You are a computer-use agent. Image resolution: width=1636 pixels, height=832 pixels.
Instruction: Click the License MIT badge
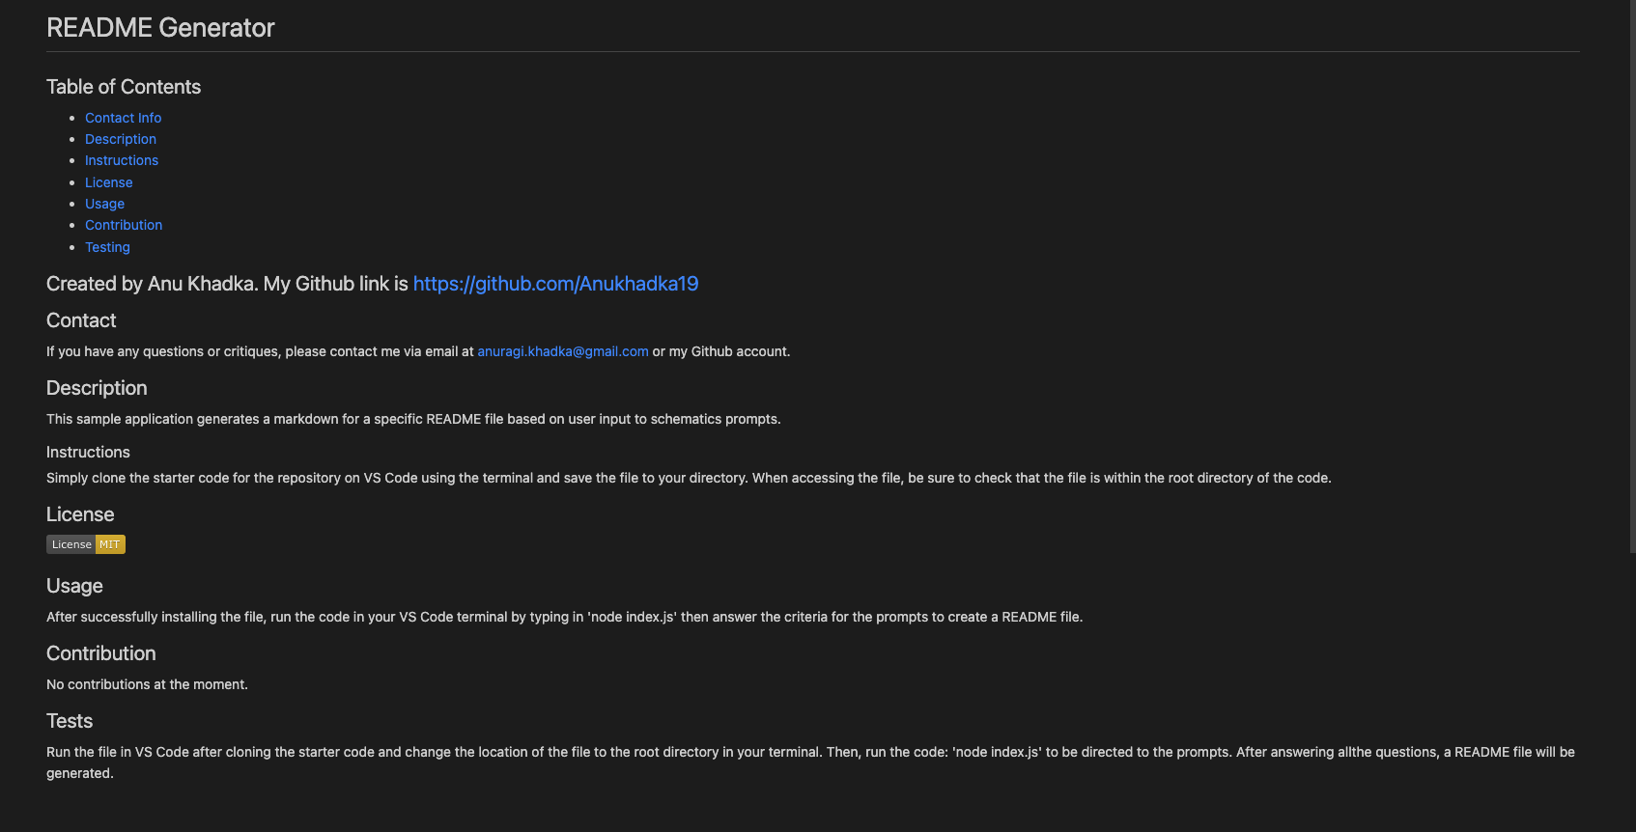(x=86, y=544)
